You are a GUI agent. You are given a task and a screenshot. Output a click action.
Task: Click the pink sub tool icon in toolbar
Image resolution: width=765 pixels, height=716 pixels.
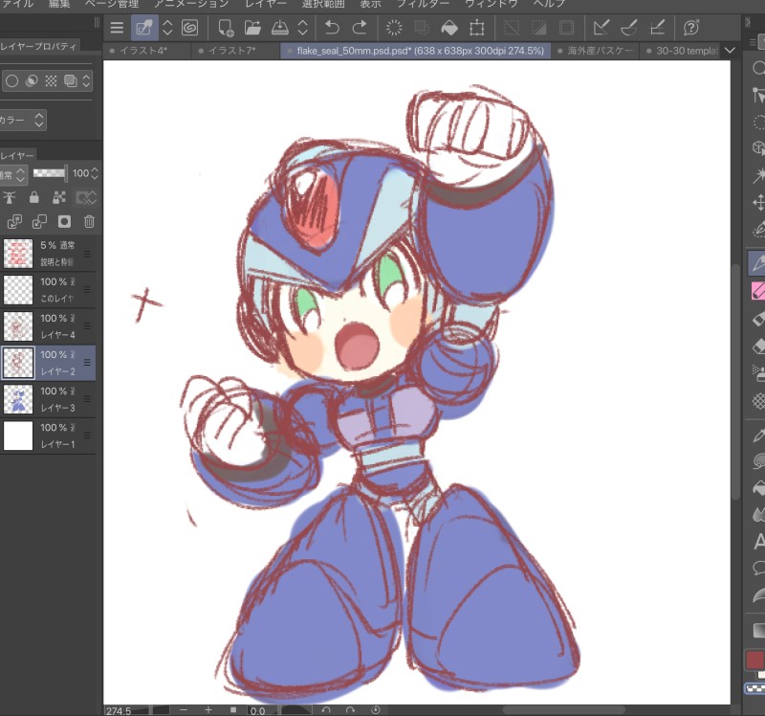[x=758, y=291]
